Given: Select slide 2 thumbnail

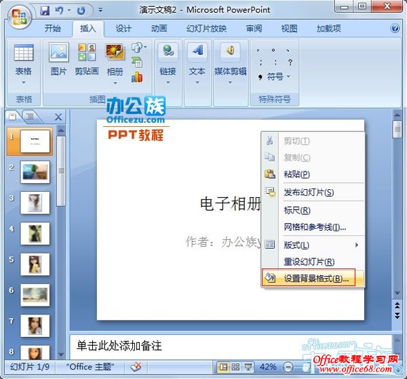Looking at the screenshot, I should [x=35, y=172].
